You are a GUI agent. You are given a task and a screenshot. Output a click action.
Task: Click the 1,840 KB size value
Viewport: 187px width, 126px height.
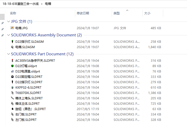[155, 47]
